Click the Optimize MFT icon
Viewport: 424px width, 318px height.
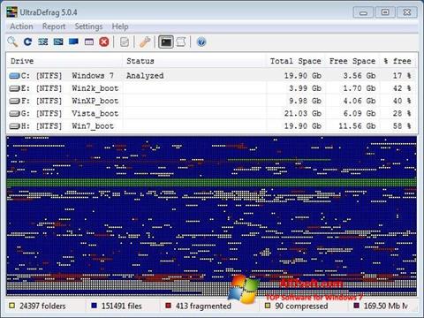pos(89,42)
